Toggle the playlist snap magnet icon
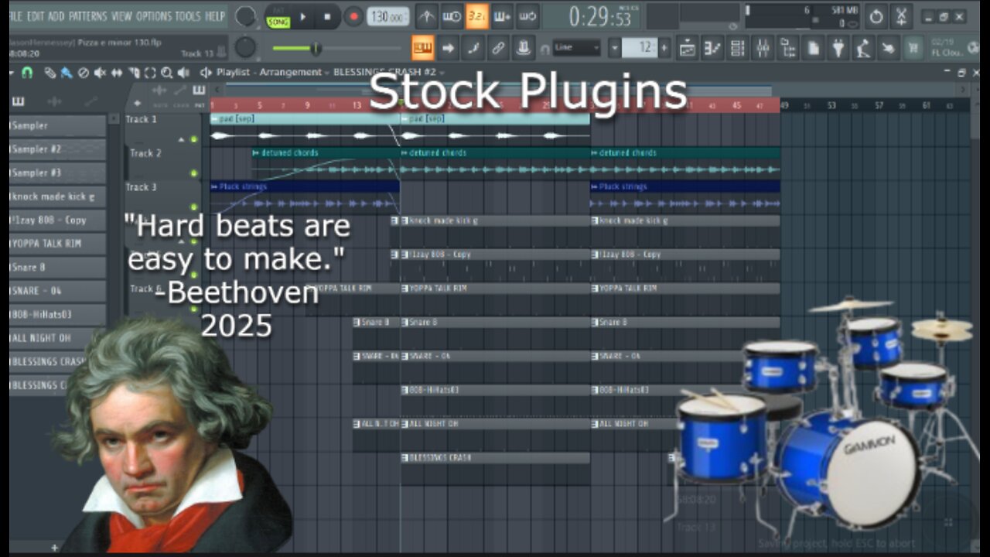 point(27,73)
